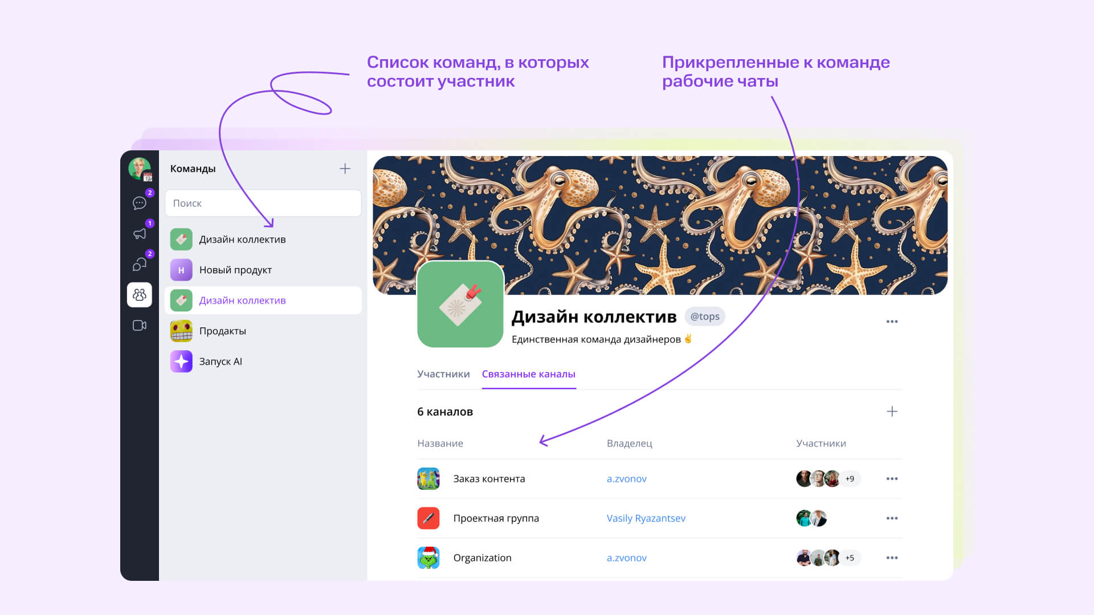The width and height of the screenshot is (1094, 615).
Task: Click the Поиск search field
Action: pyautogui.click(x=263, y=203)
